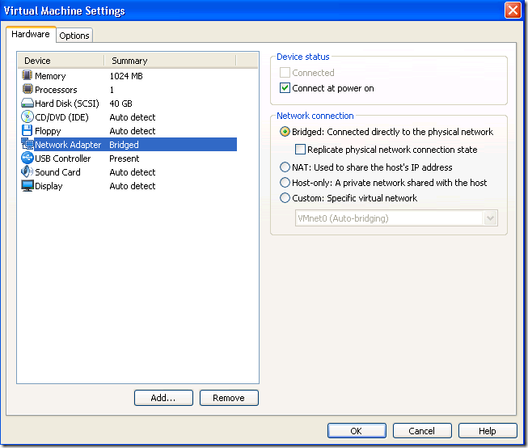Viewport: 528px width, 448px height.
Task: Select the CD/DVD (IDE) disc icon
Action: pos(27,117)
